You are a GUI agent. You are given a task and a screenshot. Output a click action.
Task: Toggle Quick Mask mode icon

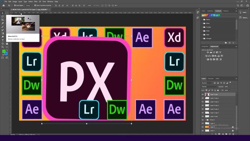3,58
